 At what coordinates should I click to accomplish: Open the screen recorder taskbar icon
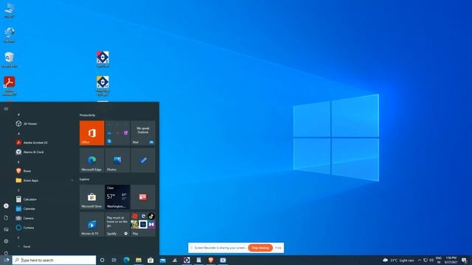tap(223, 260)
